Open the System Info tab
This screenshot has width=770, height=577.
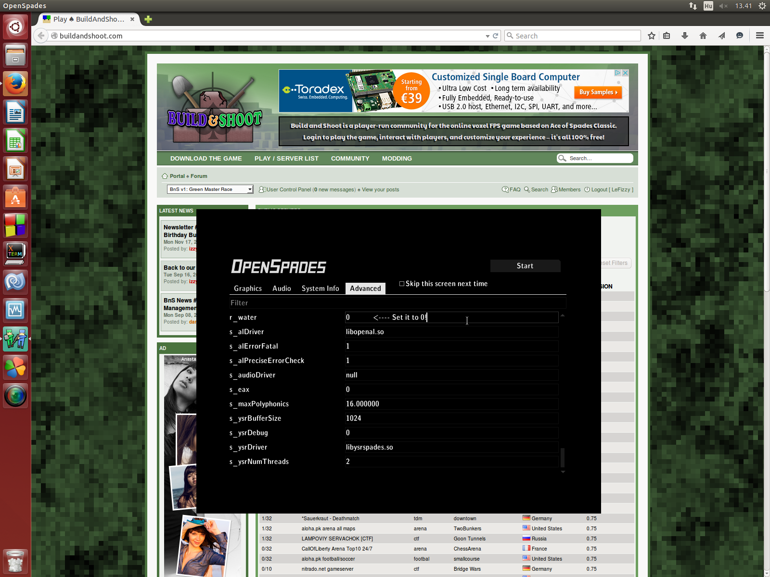[x=320, y=288]
